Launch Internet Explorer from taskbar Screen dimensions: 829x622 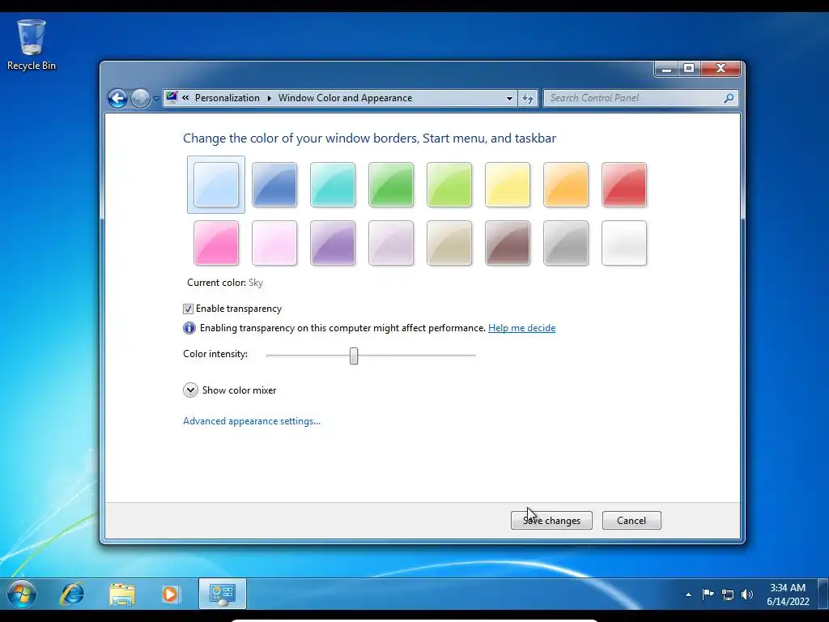point(72,594)
